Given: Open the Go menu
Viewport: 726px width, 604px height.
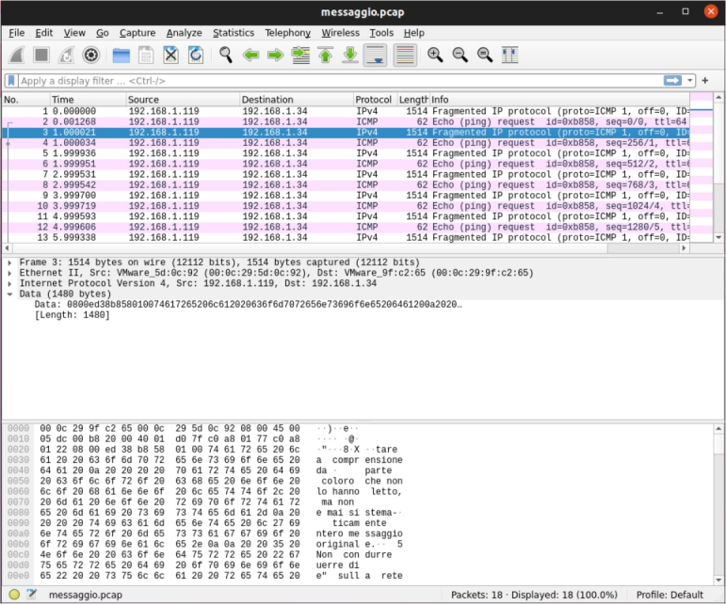Looking at the screenshot, I should click(x=103, y=33).
